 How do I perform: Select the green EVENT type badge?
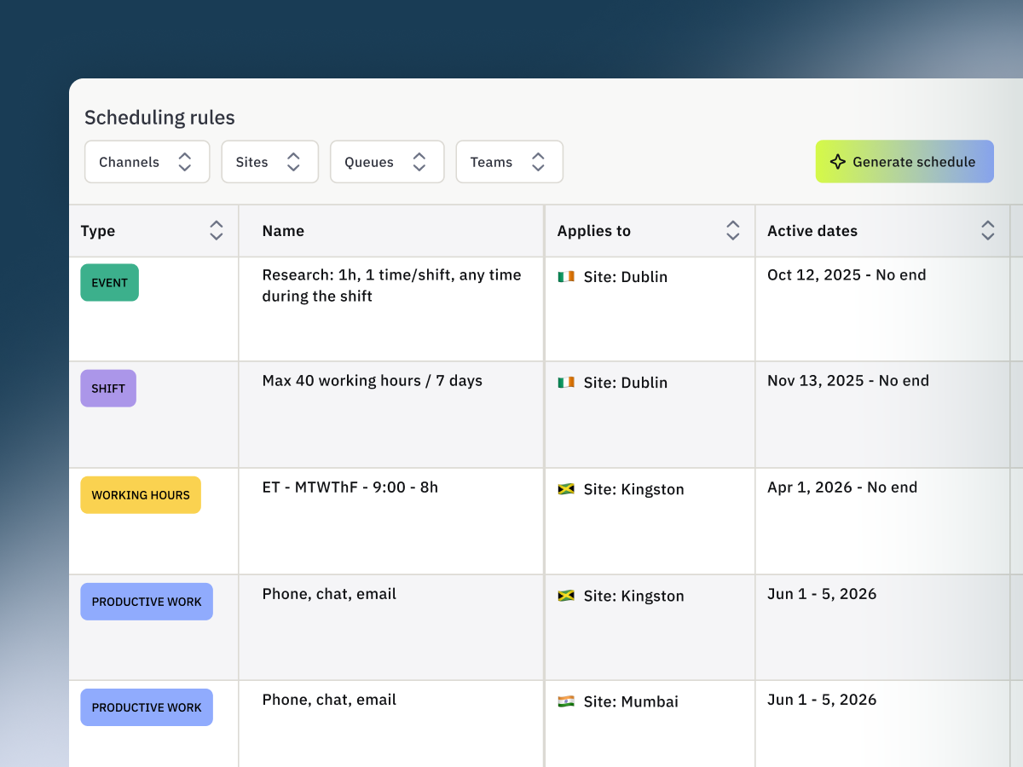click(x=110, y=283)
